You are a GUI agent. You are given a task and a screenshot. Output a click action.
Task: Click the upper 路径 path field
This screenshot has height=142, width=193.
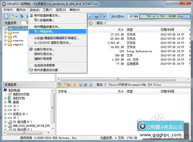147,23
